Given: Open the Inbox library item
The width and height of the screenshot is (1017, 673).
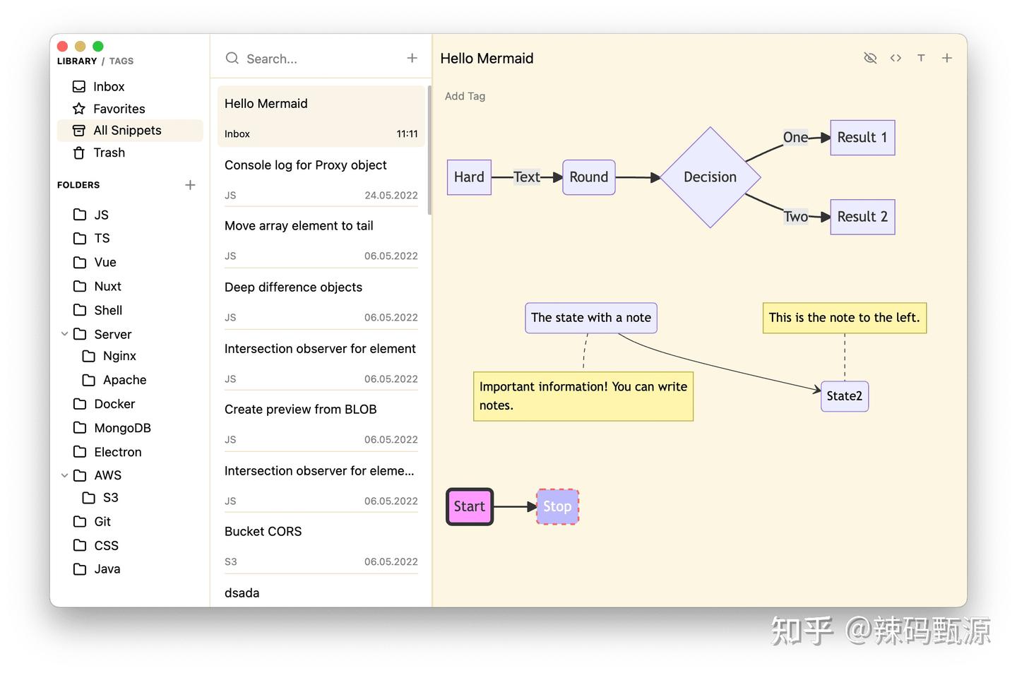Looking at the screenshot, I should click(x=109, y=86).
